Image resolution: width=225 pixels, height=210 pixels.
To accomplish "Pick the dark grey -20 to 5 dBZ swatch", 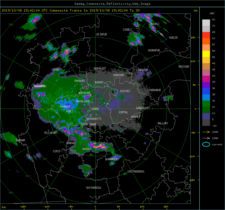I will click(x=206, y=123).
